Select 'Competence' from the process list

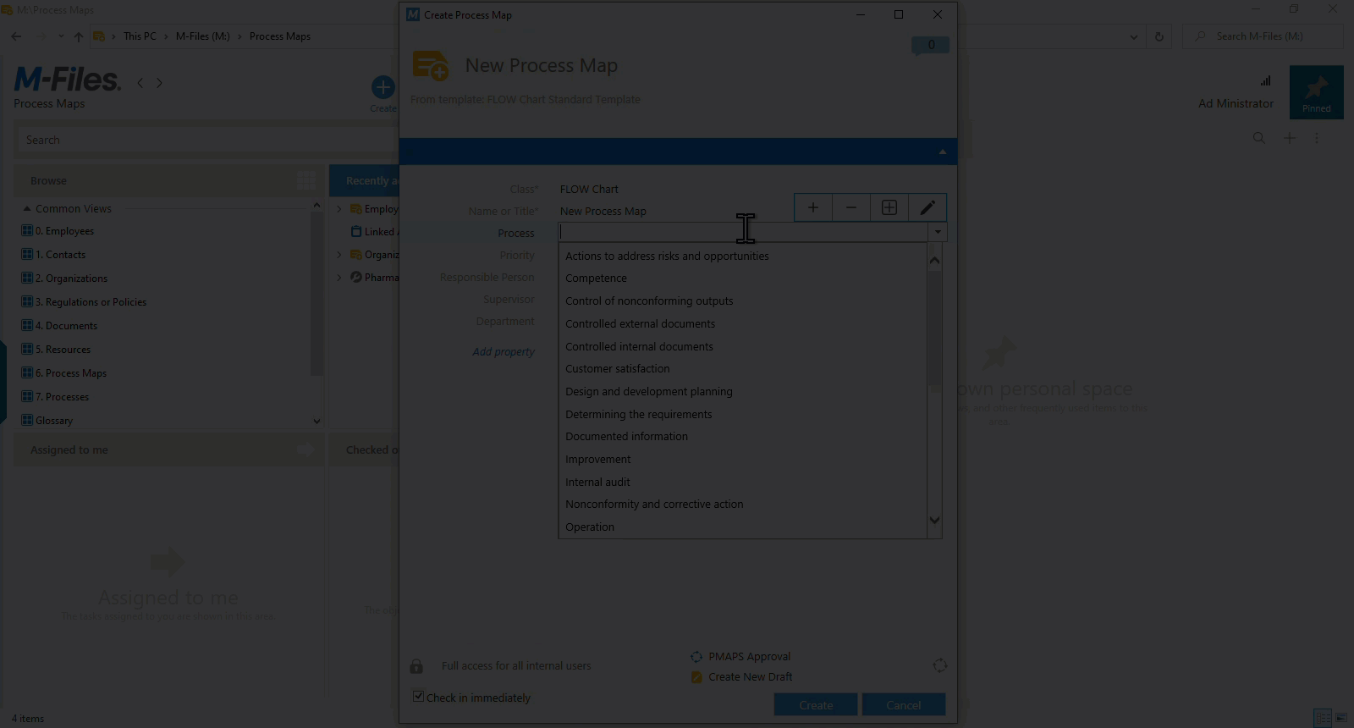tap(596, 279)
